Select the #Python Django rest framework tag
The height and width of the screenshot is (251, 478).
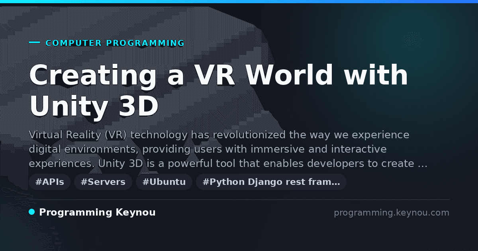click(x=271, y=182)
